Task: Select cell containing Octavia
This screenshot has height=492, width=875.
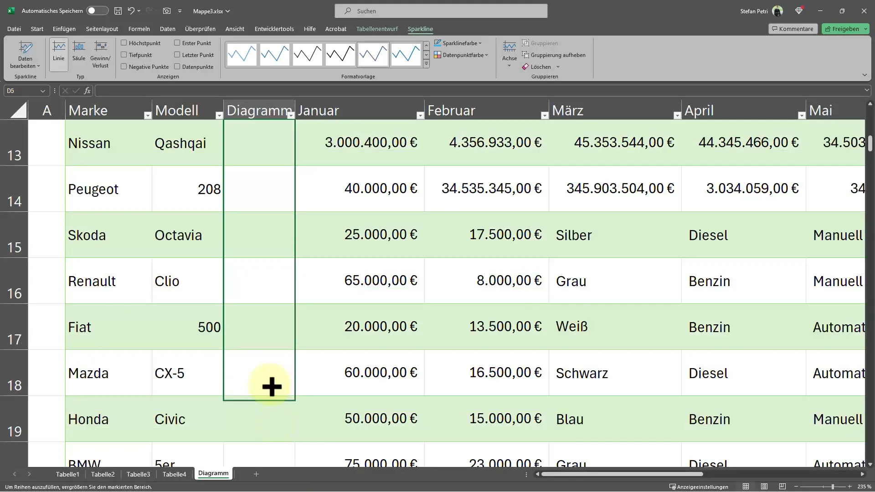Action: [x=188, y=235]
